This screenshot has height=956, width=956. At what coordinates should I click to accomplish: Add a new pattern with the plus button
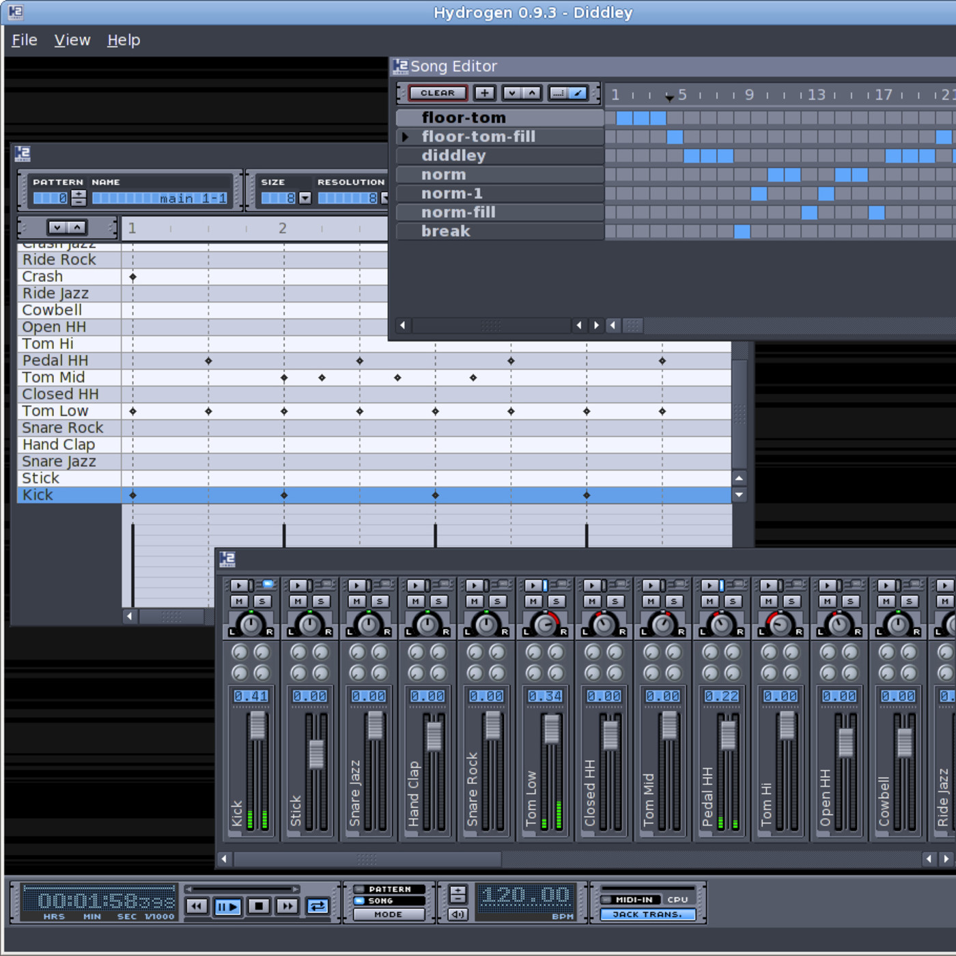click(484, 93)
